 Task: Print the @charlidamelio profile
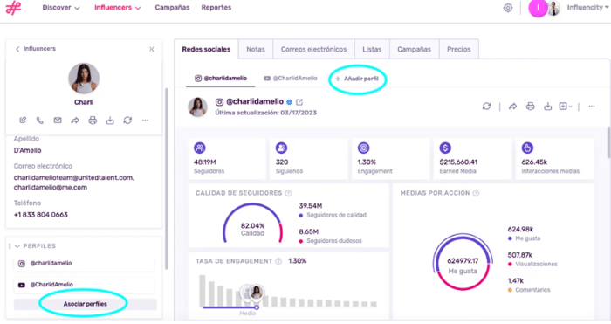530,106
